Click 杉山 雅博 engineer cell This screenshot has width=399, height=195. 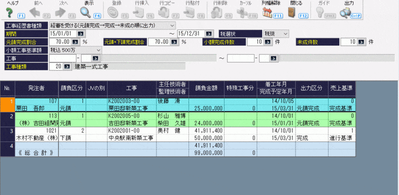click(172, 116)
